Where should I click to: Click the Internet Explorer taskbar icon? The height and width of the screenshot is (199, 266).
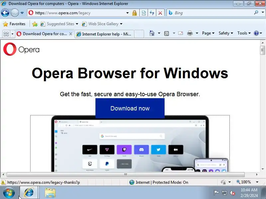(29, 193)
